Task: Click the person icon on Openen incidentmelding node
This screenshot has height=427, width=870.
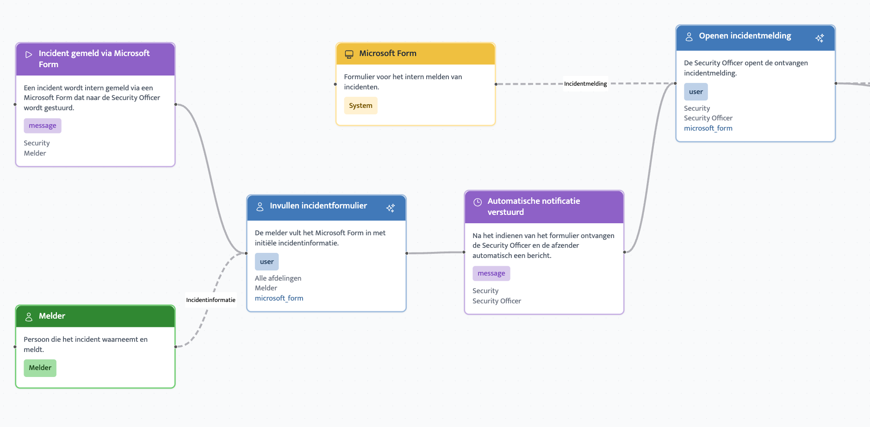Action: click(689, 37)
